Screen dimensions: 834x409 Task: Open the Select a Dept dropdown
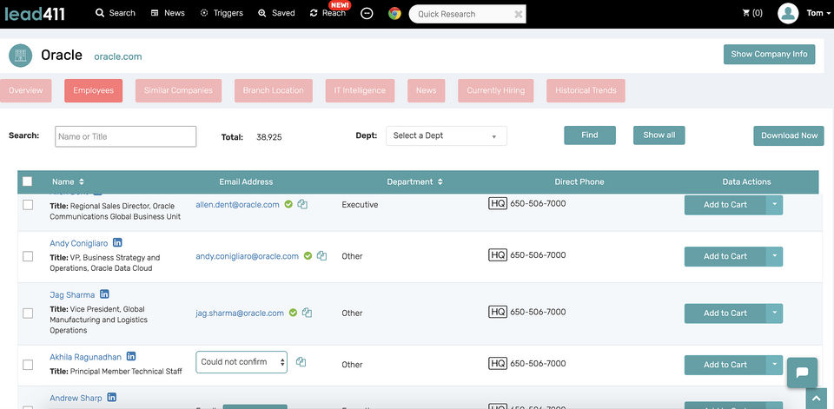pos(447,135)
